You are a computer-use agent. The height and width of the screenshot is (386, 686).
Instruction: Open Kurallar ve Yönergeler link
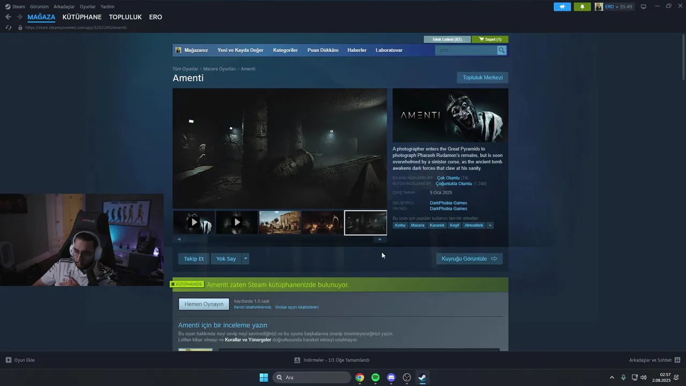[x=248, y=340]
